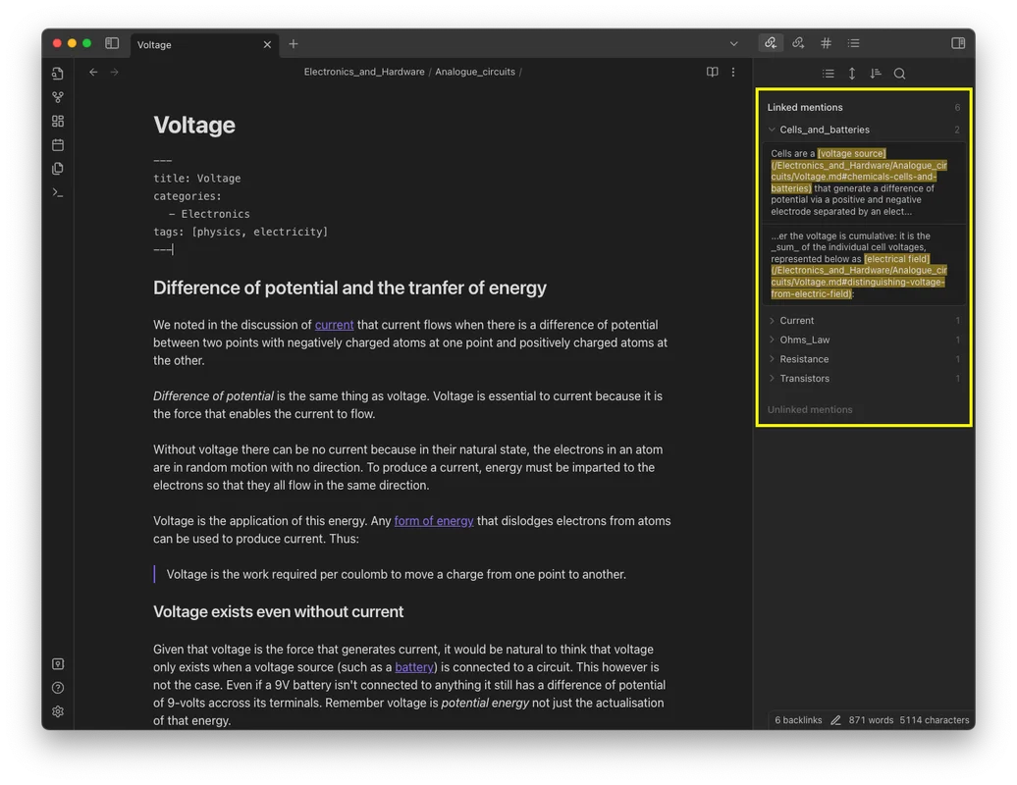Open the file explorer ribbon icon
Image resolution: width=1017 pixels, height=785 pixels.
58,74
